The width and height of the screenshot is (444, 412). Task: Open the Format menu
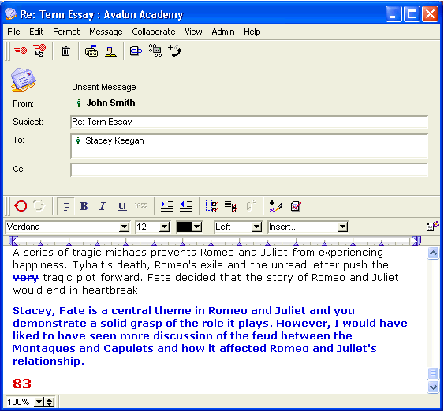point(66,32)
